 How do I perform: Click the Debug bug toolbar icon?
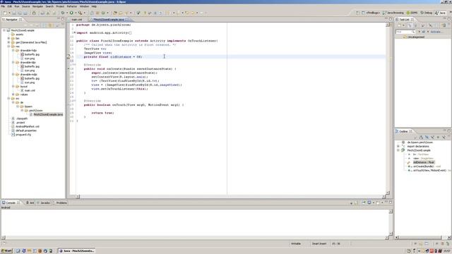click(x=63, y=13)
